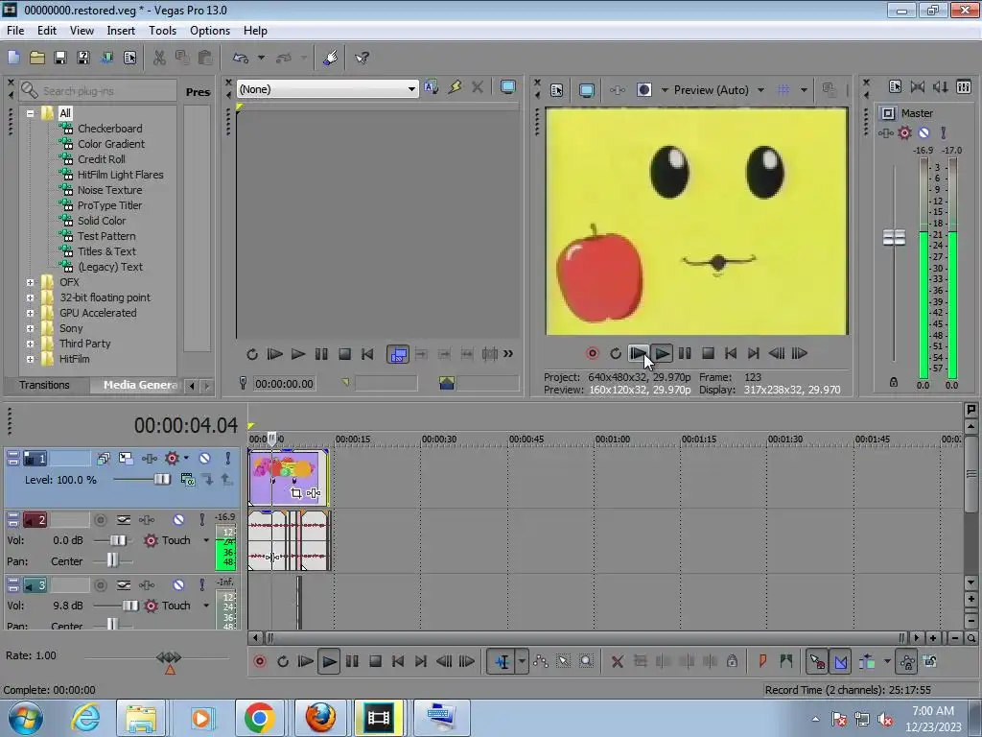Stop playback in the video preview window
The height and width of the screenshot is (737, 982).
click(708, 353)
